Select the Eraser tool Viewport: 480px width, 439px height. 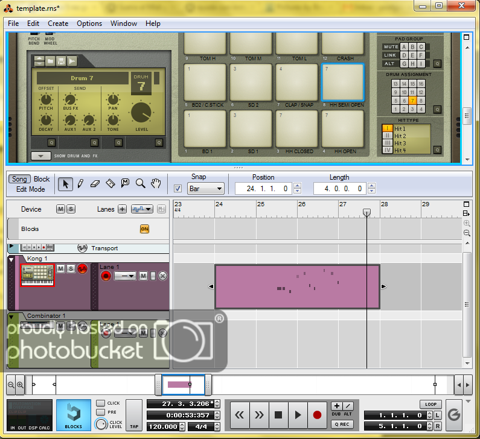(95, 184)
